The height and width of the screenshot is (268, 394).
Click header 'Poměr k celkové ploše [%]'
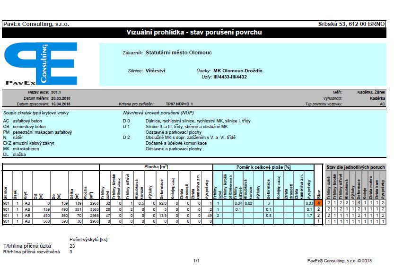pos(263,167)
